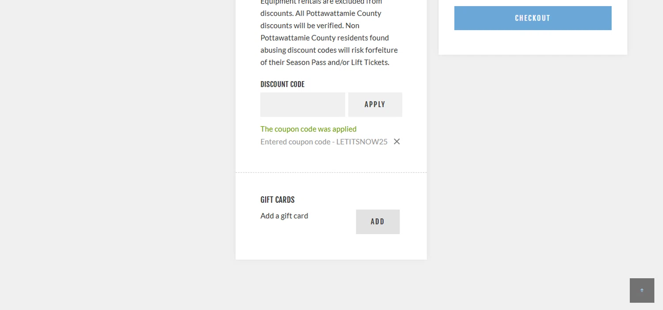Remove the LETITSNOW25 coupon with the X icon
The width and height of the screenshot is (663, 310).
(397, 142)
